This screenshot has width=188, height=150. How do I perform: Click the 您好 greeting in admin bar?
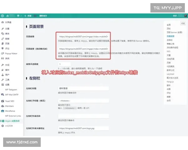click(x=175, y=16)
